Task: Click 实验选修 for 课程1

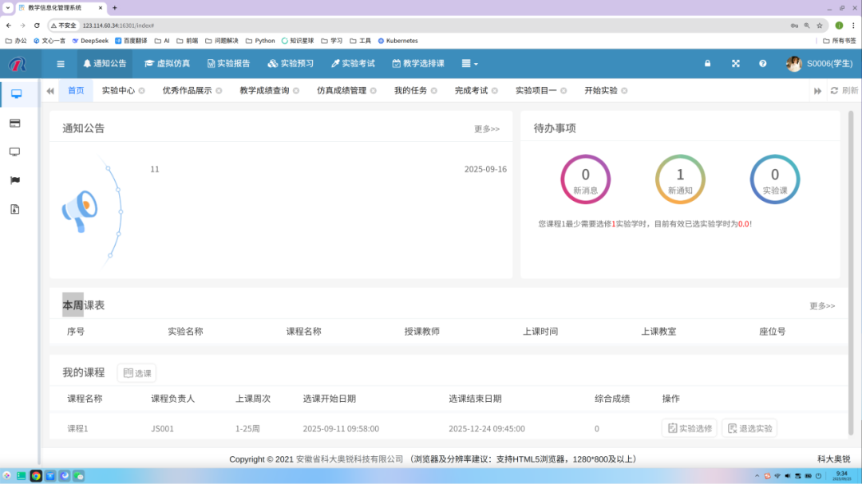Action: pyautogui.click(x=690, y=428)
